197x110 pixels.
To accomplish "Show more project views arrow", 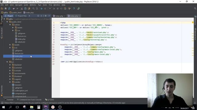I will click(x=30, y=16).
